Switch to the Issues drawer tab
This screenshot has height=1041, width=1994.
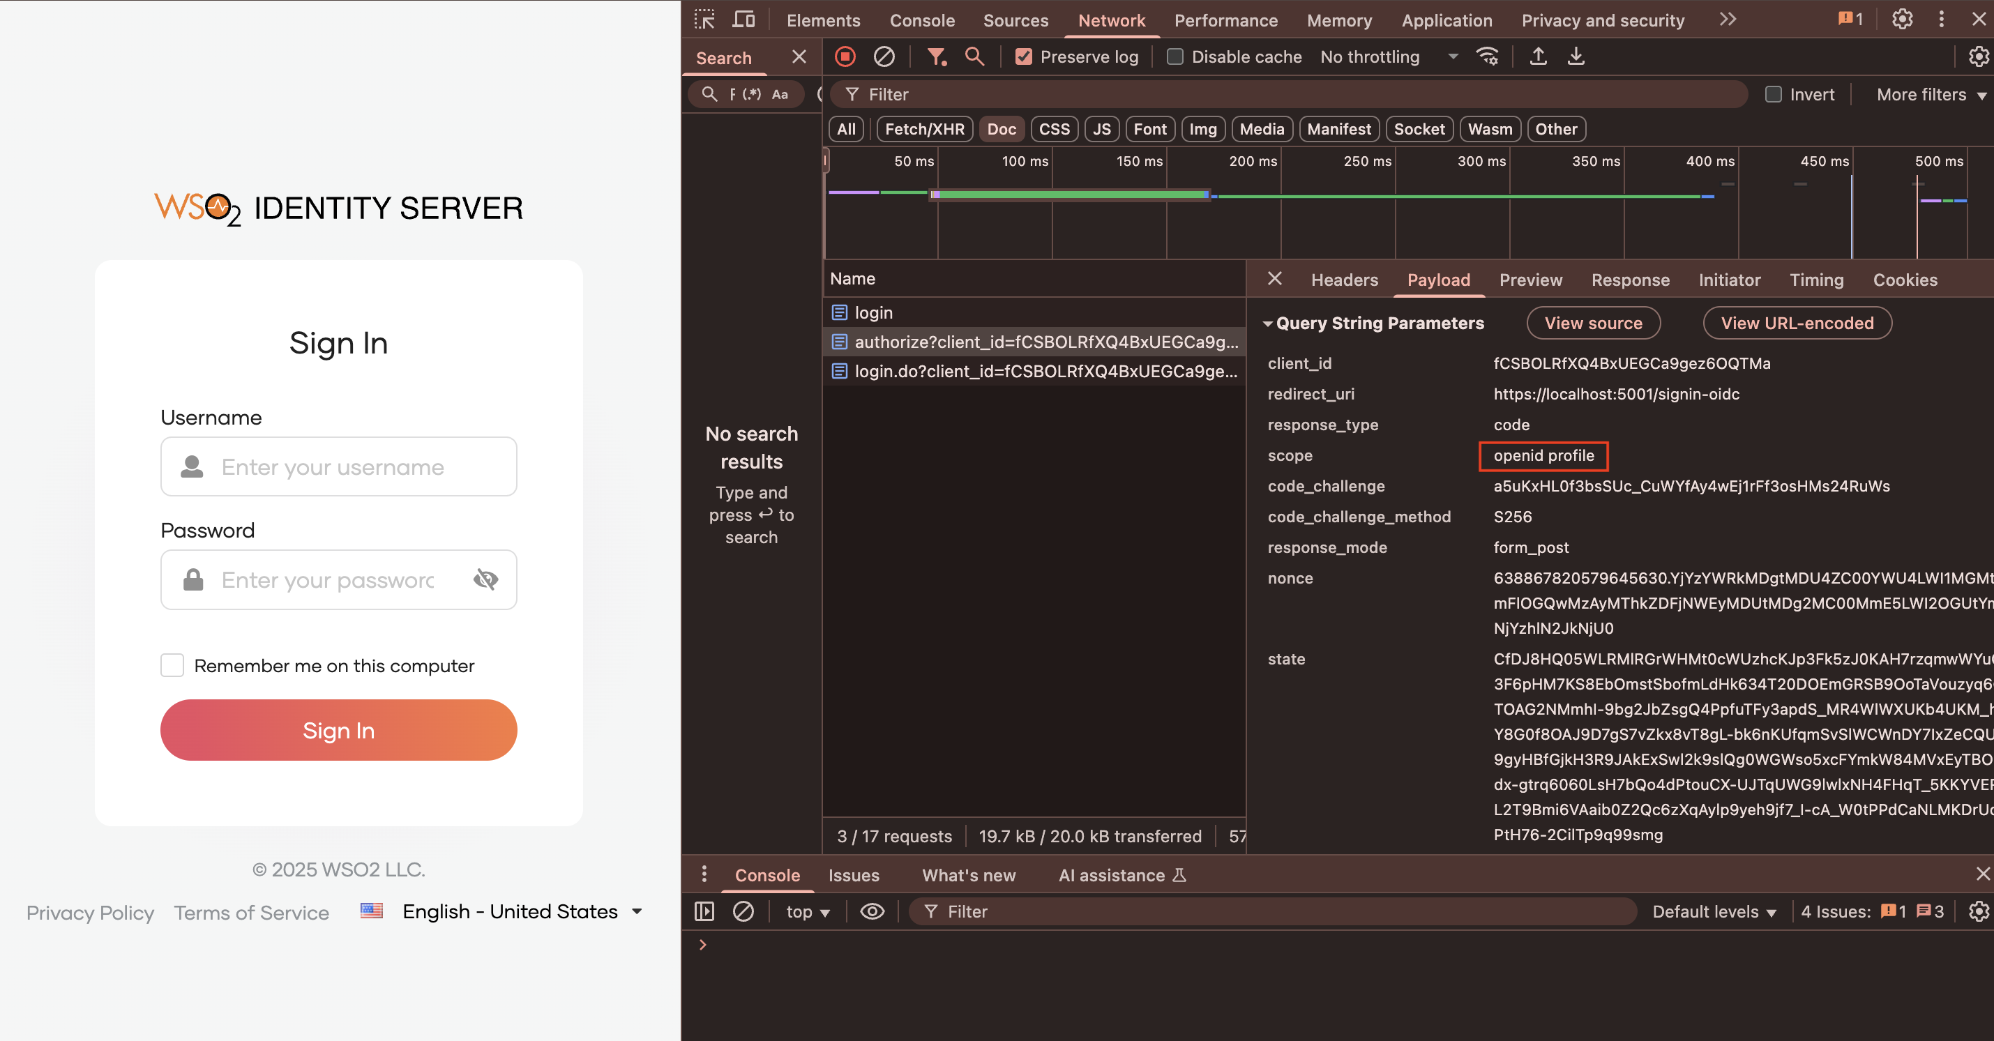coord(854,874)
